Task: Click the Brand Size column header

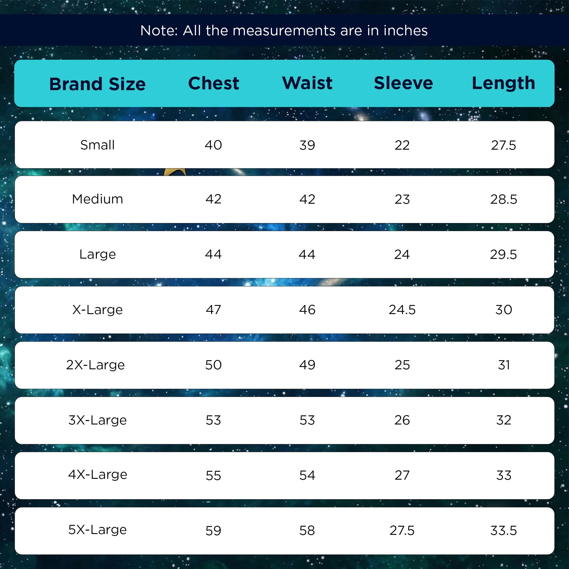Action: (97, 84)
